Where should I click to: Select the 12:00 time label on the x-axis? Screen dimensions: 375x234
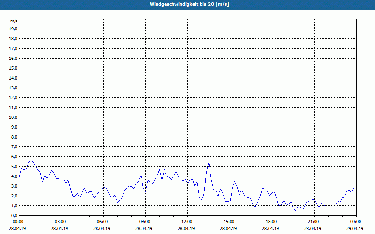pos(187,222)
